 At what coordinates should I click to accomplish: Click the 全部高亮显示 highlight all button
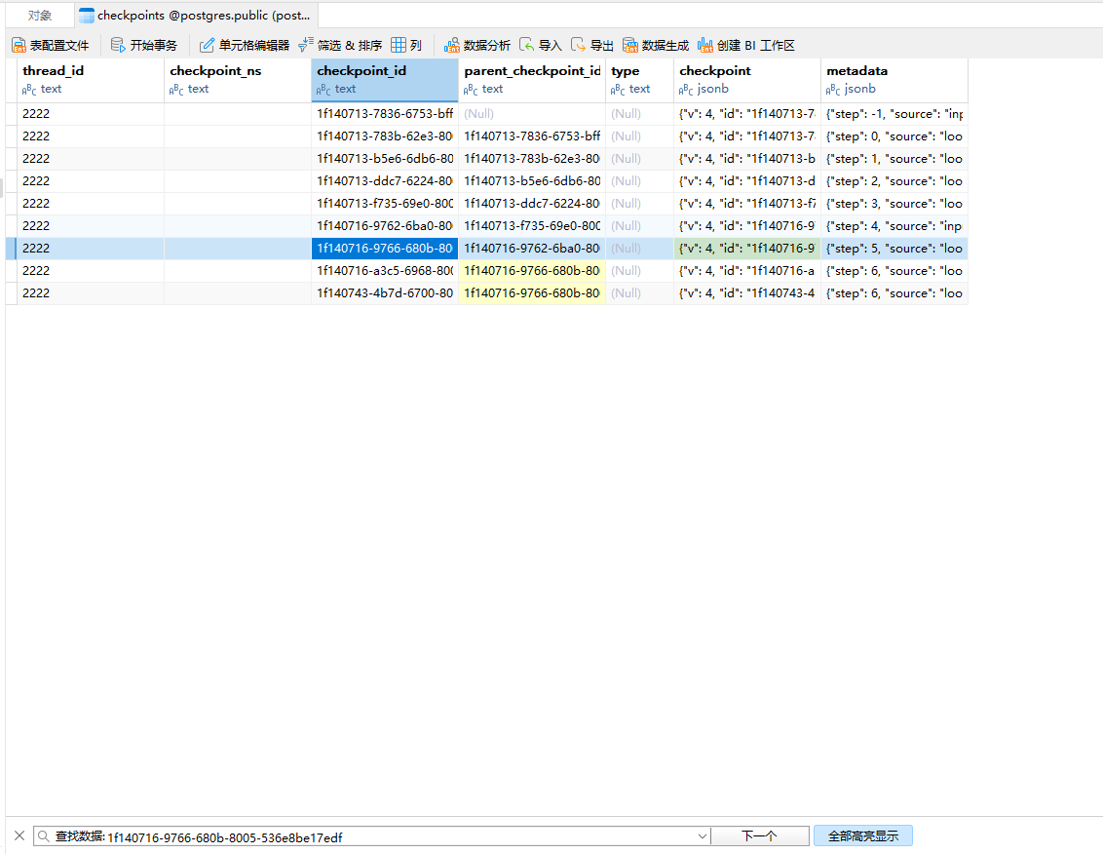[x=863, y=836]
